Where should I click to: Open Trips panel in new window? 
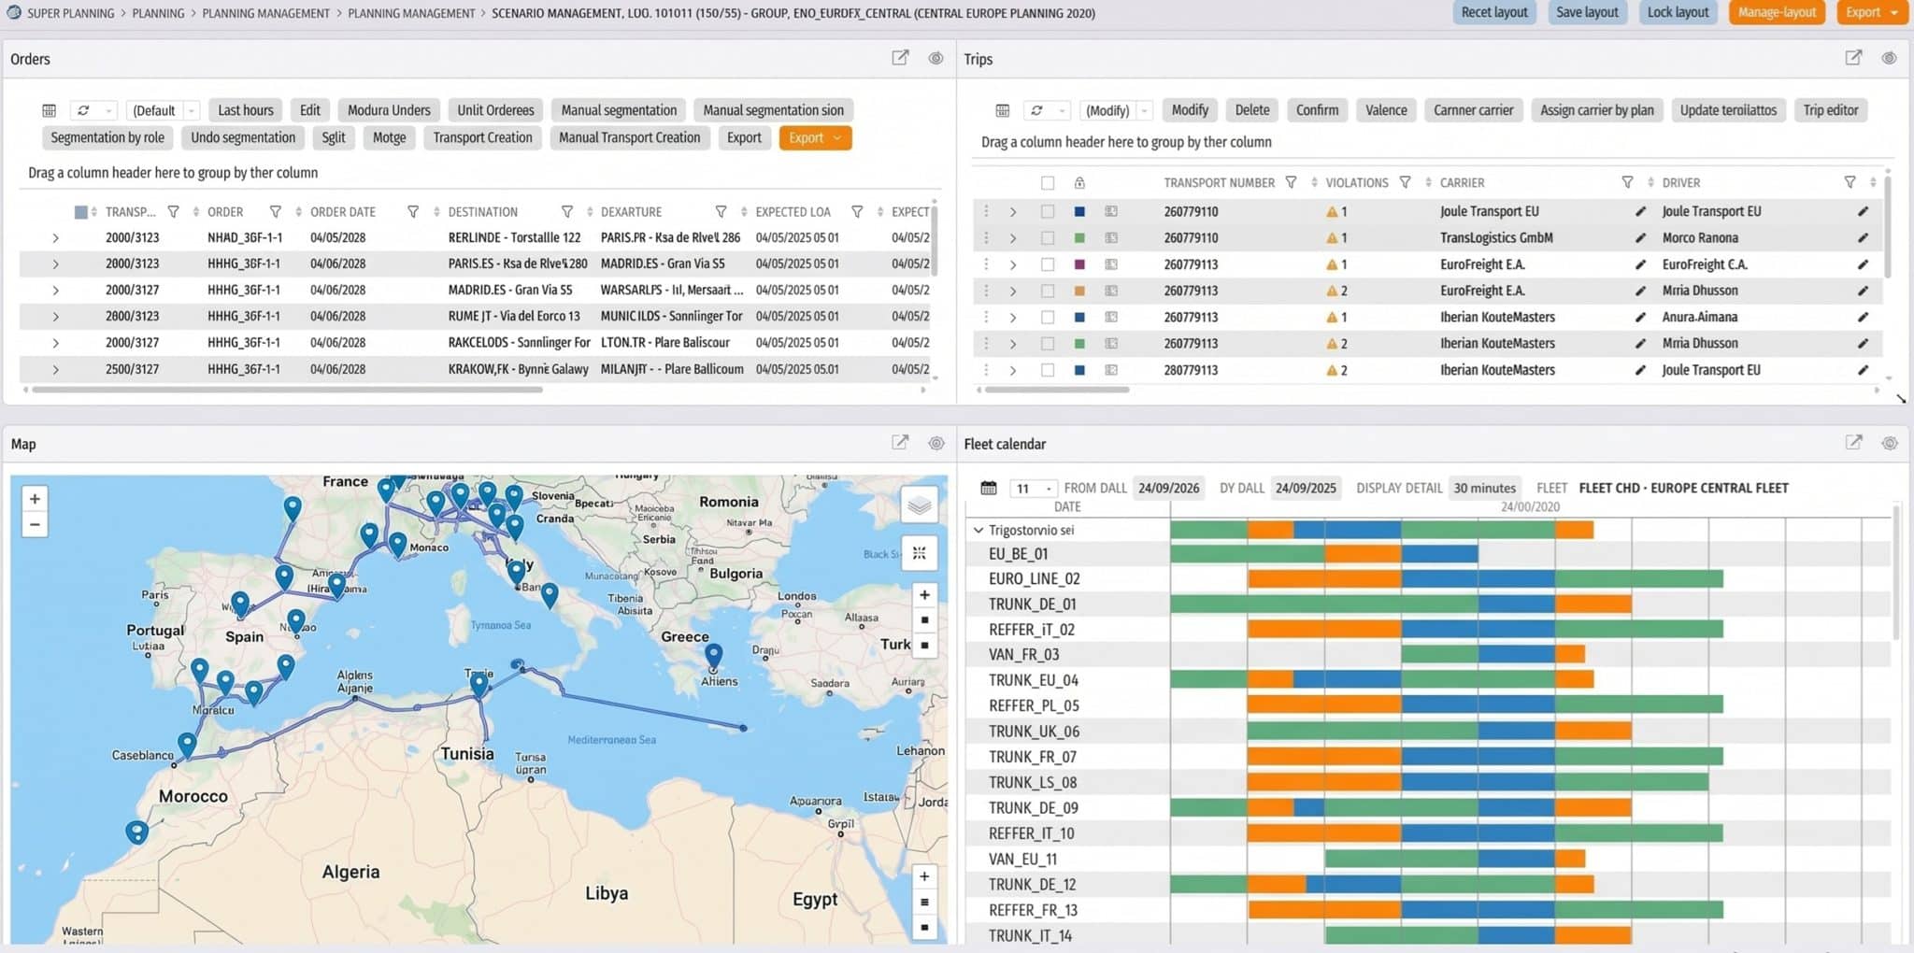point(1853,58)
